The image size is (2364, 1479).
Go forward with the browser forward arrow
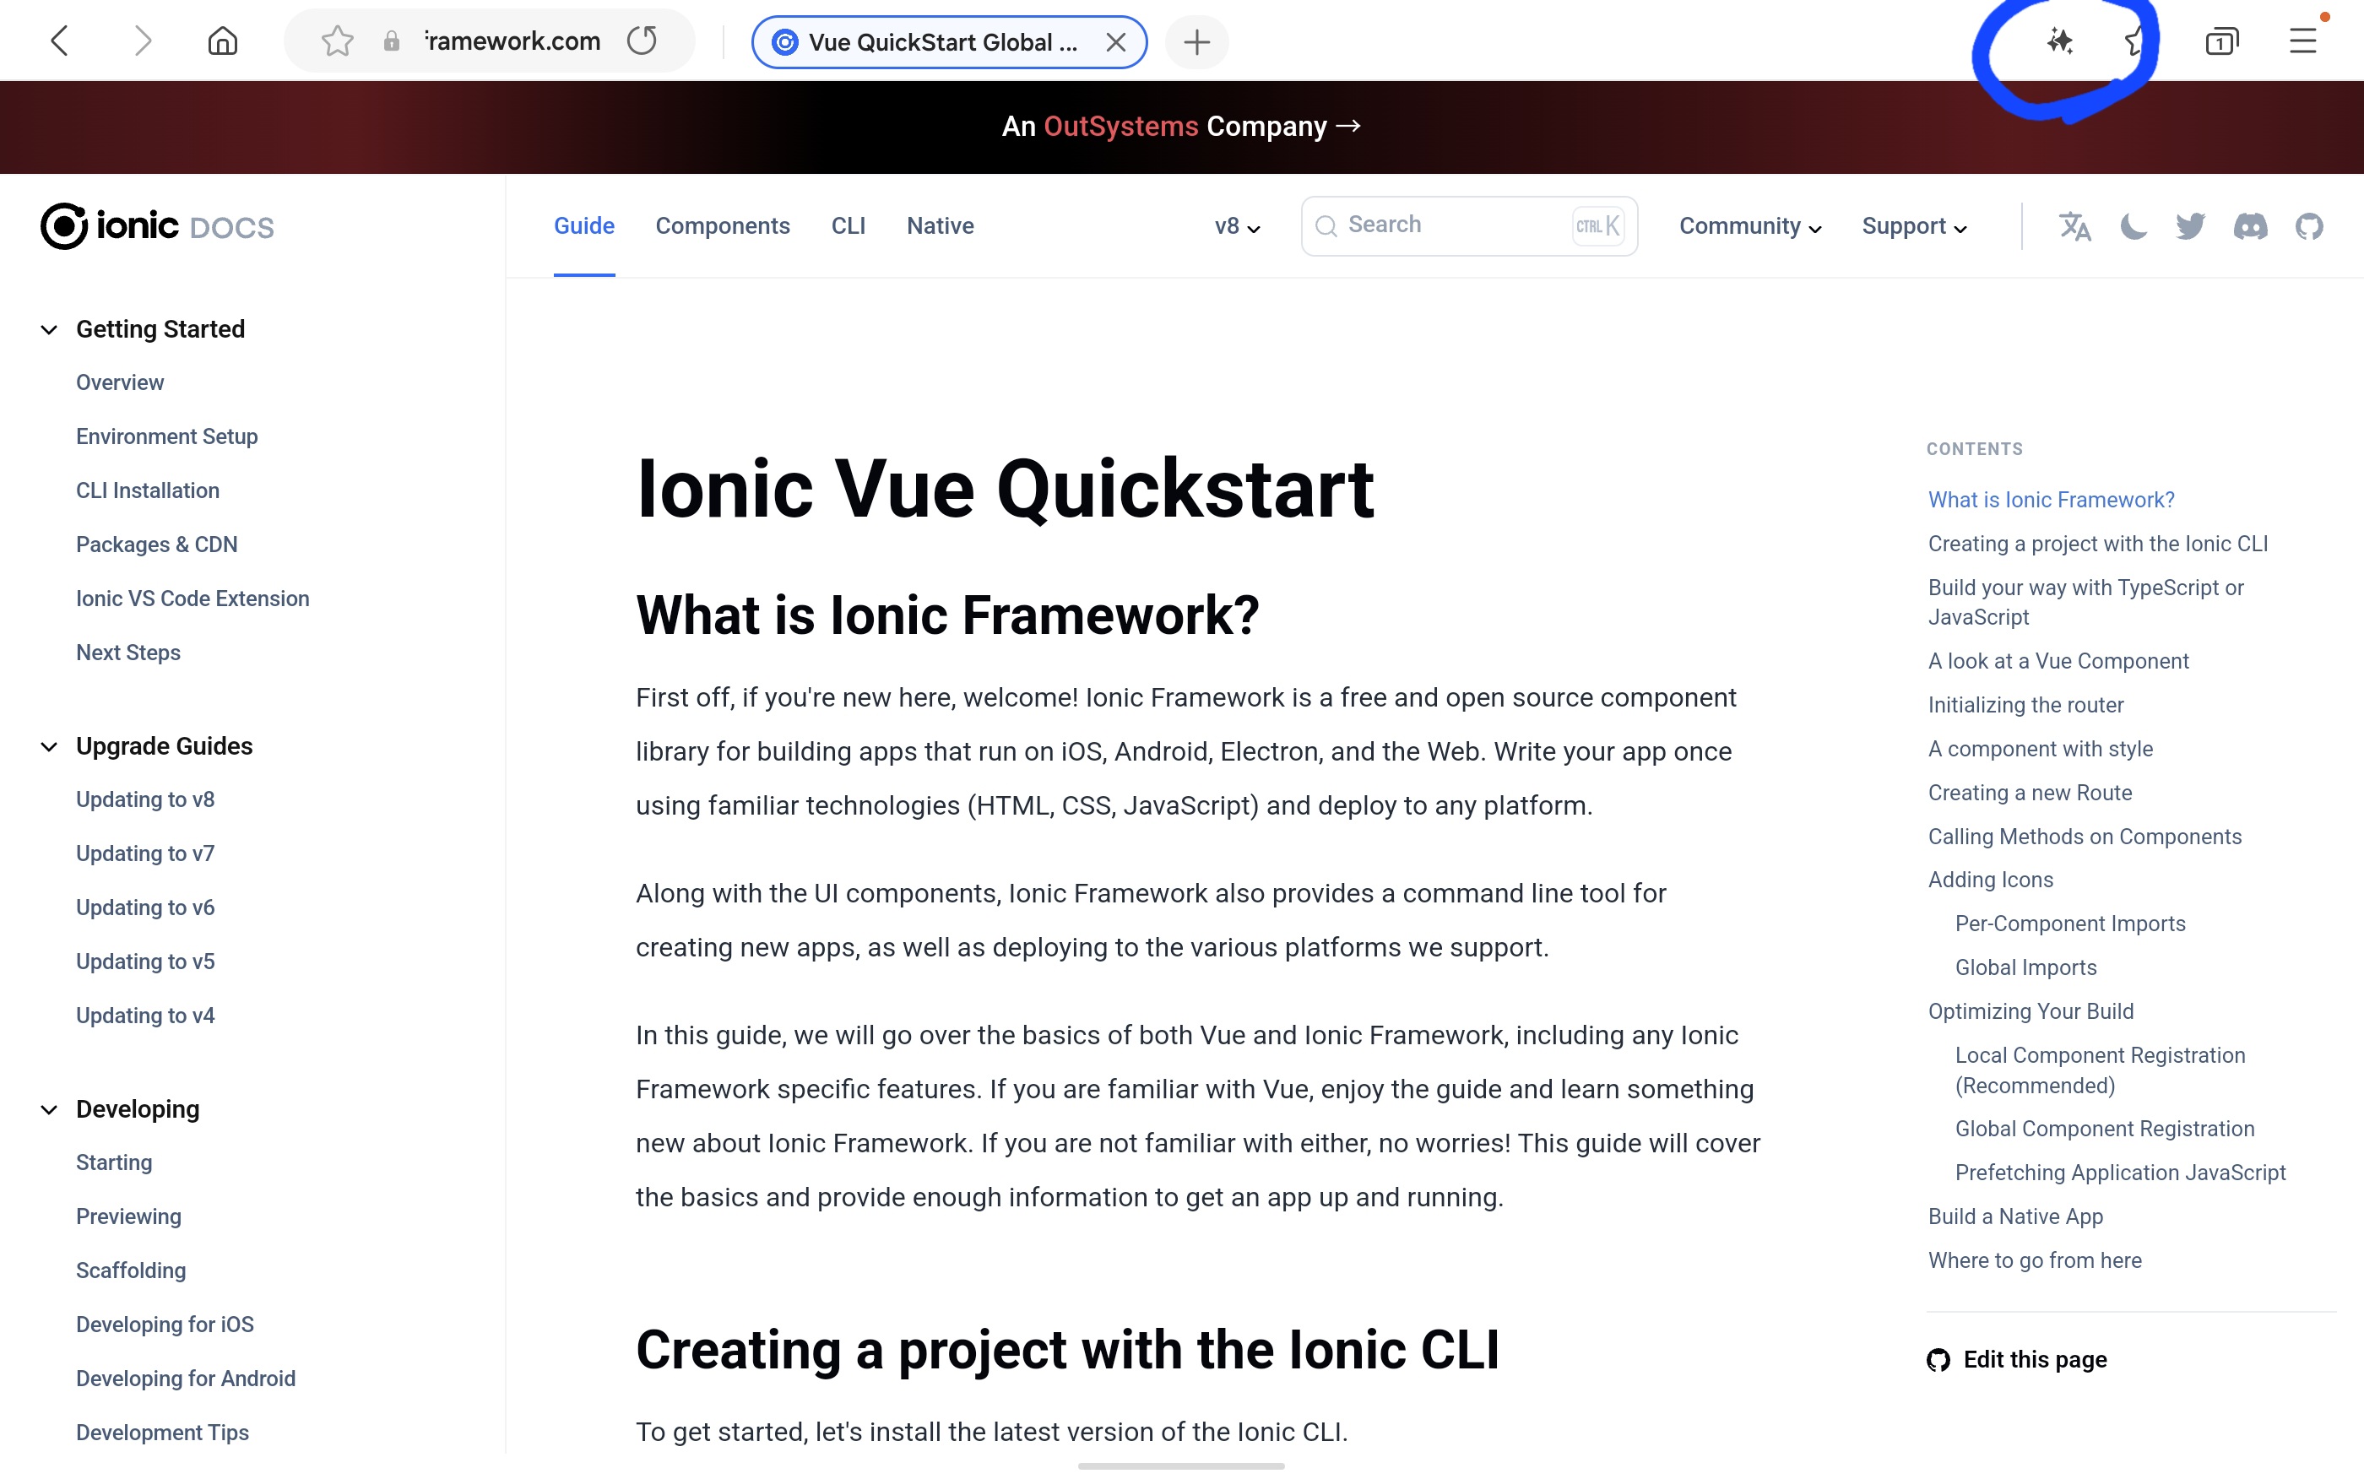[x=143, y=41]
